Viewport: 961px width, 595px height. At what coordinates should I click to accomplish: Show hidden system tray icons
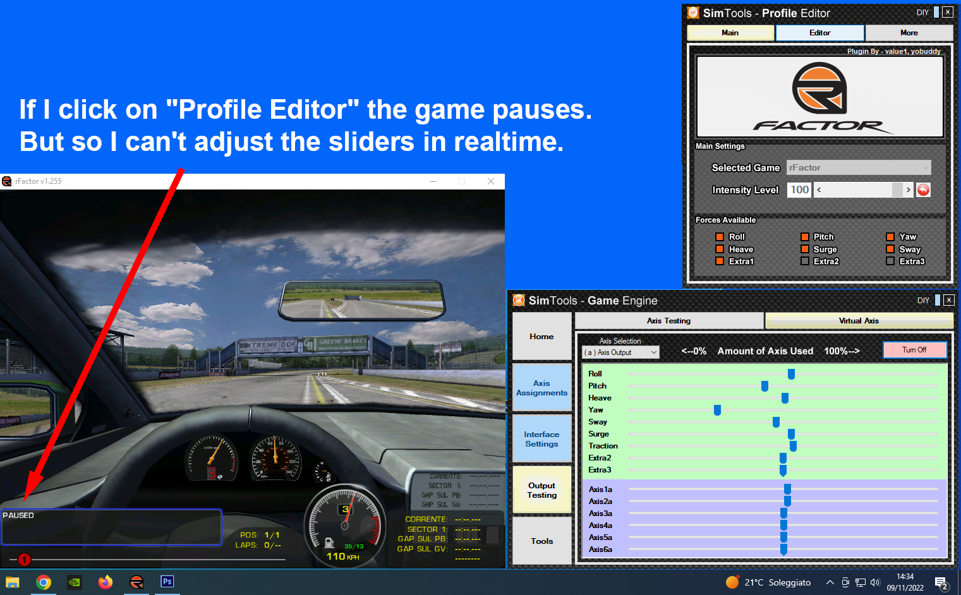point(830,582)
